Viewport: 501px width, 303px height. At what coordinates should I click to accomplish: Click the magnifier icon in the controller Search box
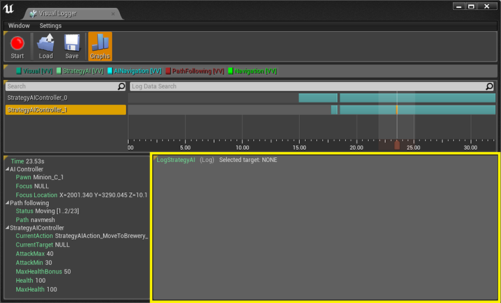click(x=122, y=87)
